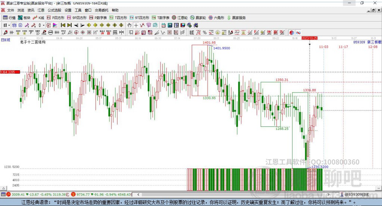Click the 11-17 date projection label
This screenshot has height=206, width=382.
(343, 46)
